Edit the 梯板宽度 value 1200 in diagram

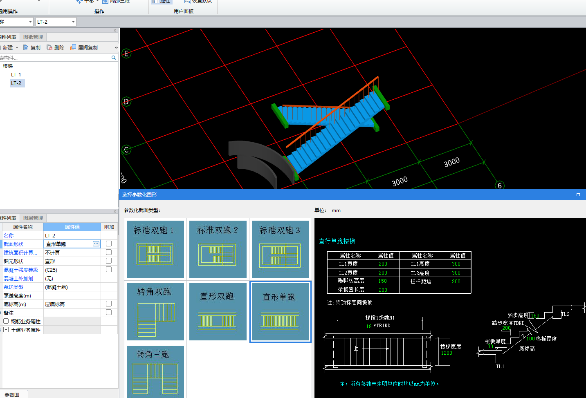(447, 353)
